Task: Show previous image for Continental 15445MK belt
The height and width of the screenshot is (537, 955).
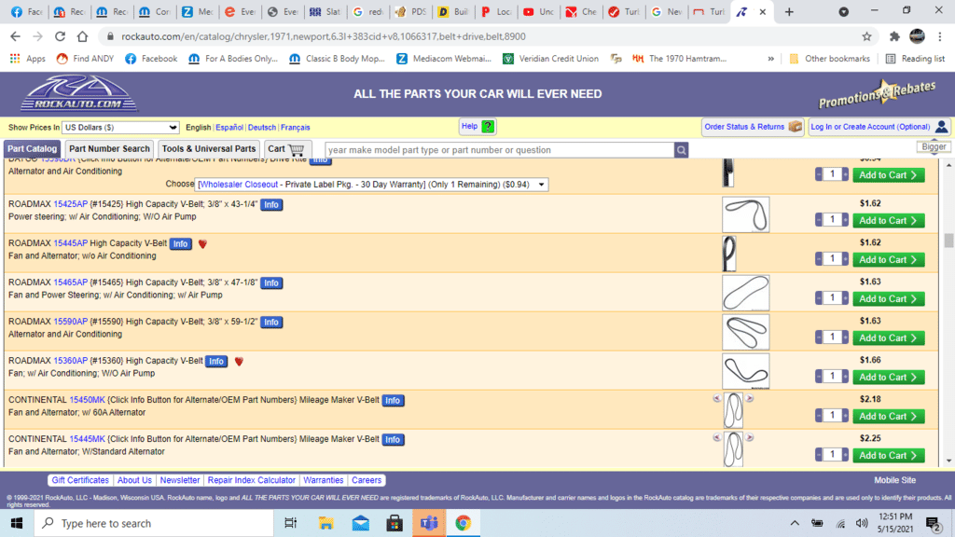Action: [x=717, y=437]
